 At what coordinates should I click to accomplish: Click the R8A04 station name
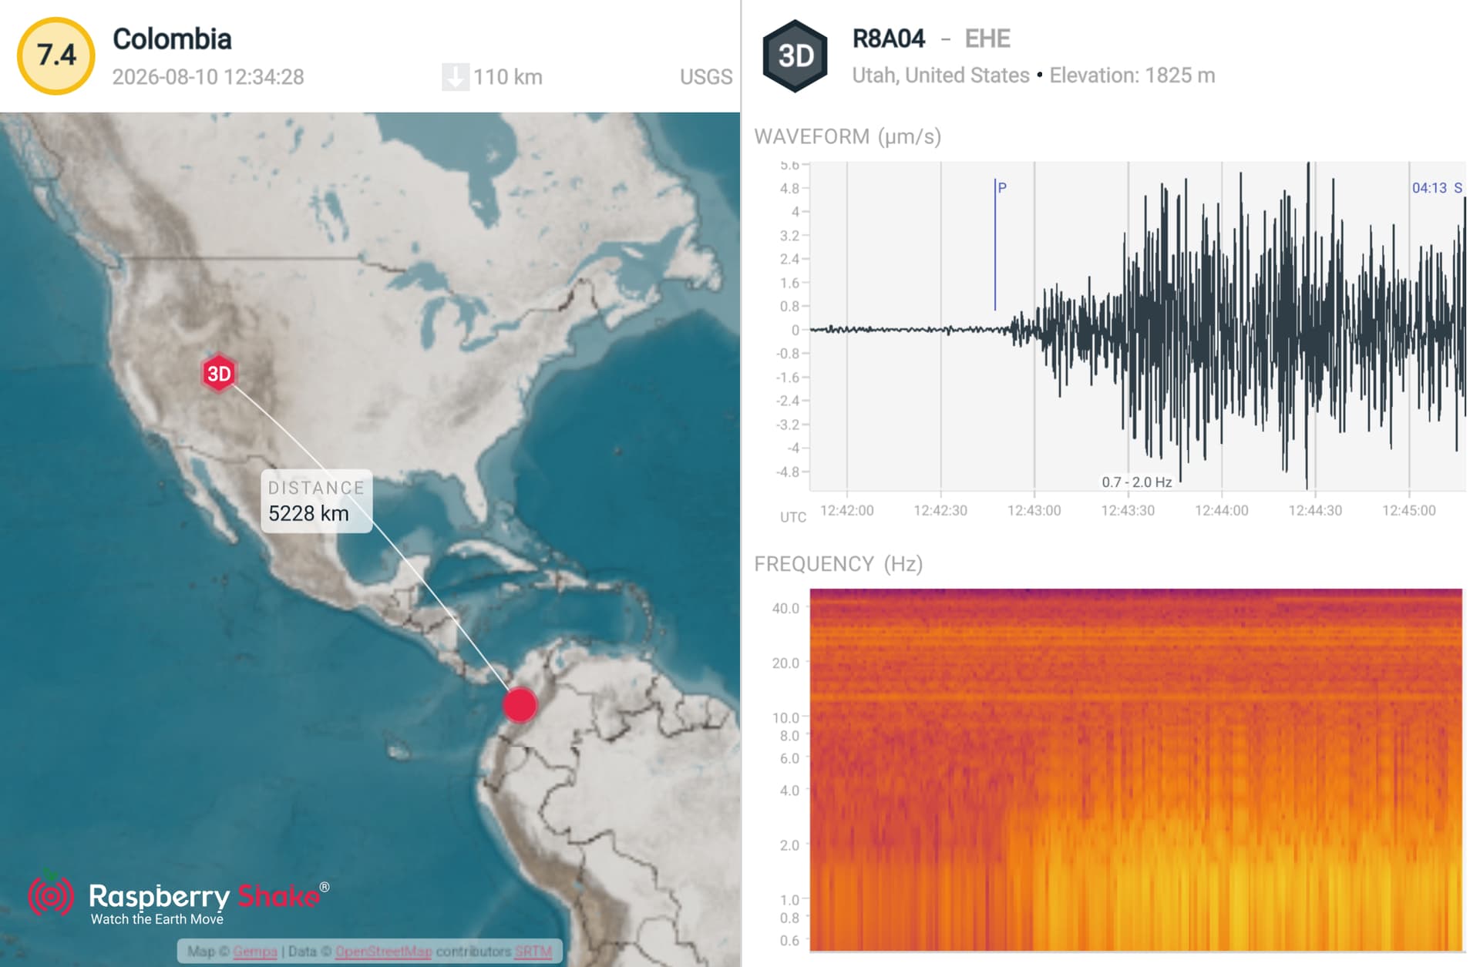[x=888, y=39]
